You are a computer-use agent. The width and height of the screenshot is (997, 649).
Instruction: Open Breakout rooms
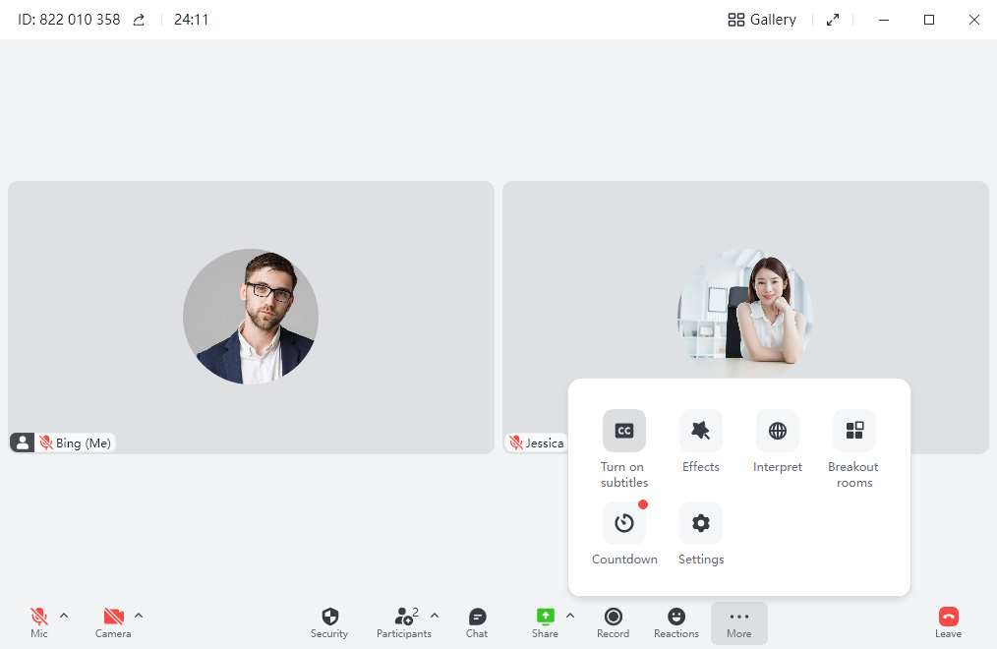click(853, 430)
